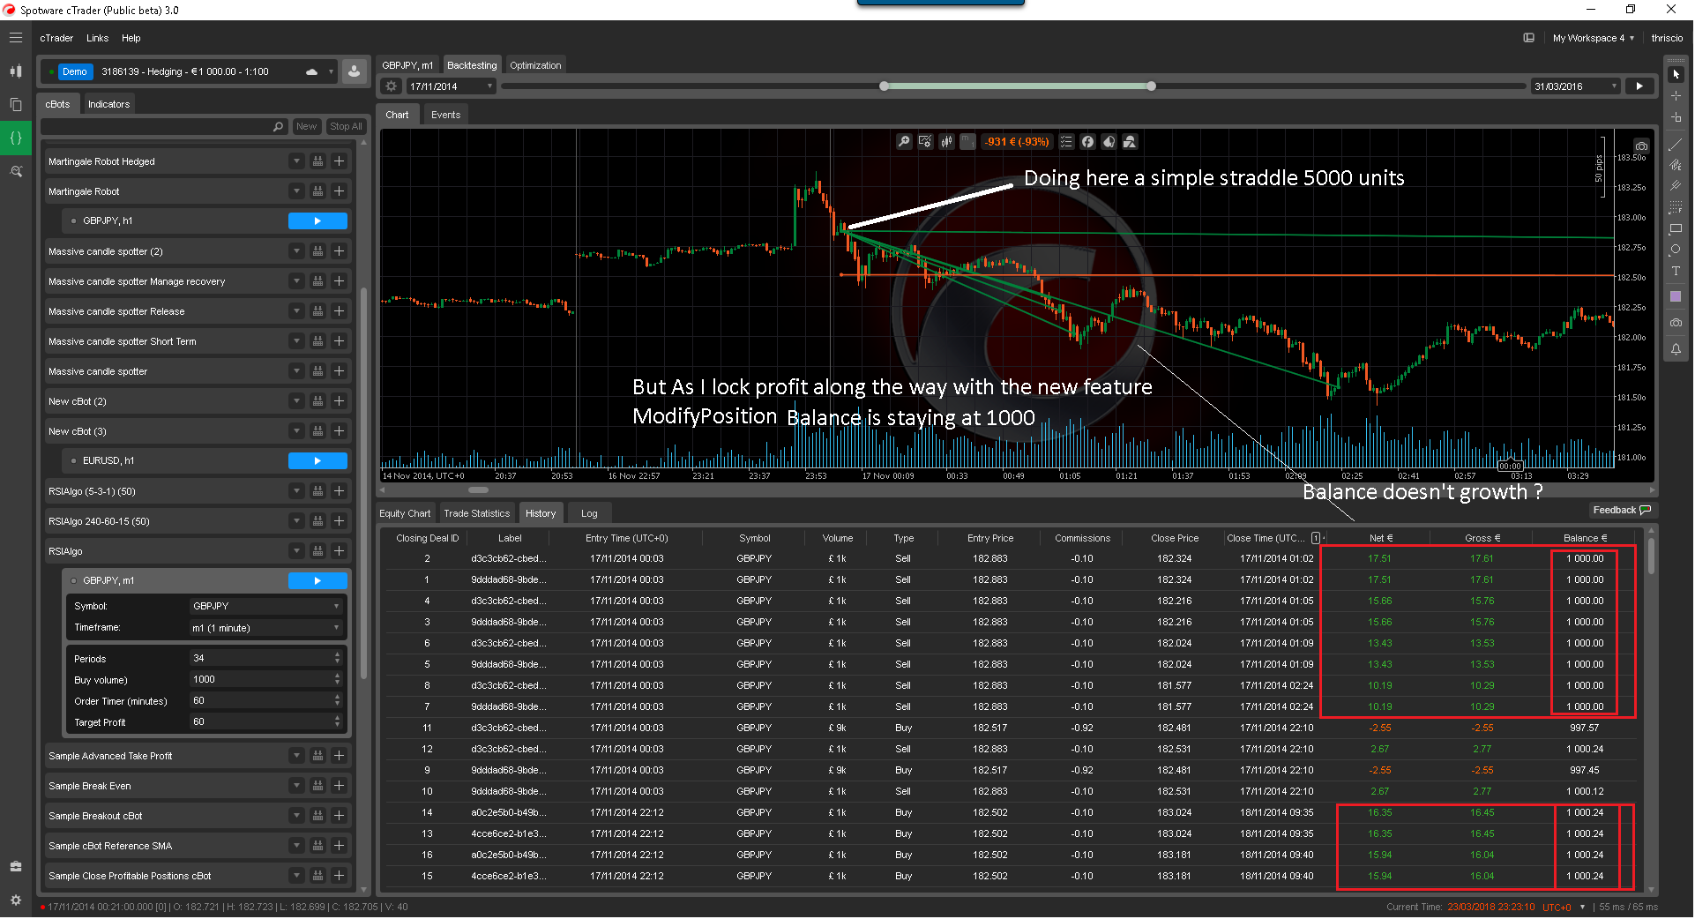Click the zoom magnifier icon on chart toolbar
The height and width of the screenshot is (919, 1695).
(x=904, y=142)
